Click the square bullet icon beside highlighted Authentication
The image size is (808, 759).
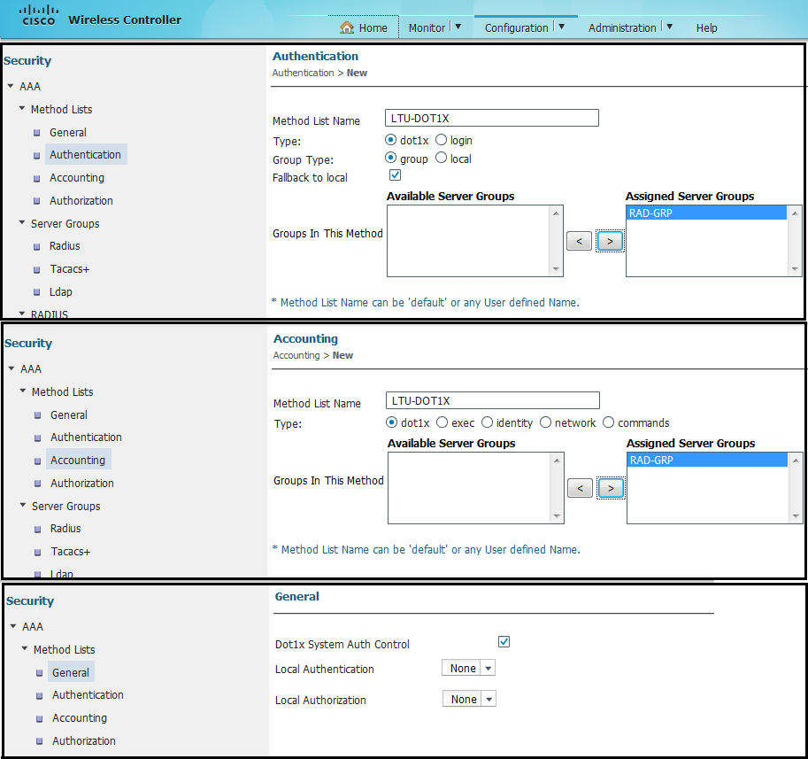click(x=37, y=155)
